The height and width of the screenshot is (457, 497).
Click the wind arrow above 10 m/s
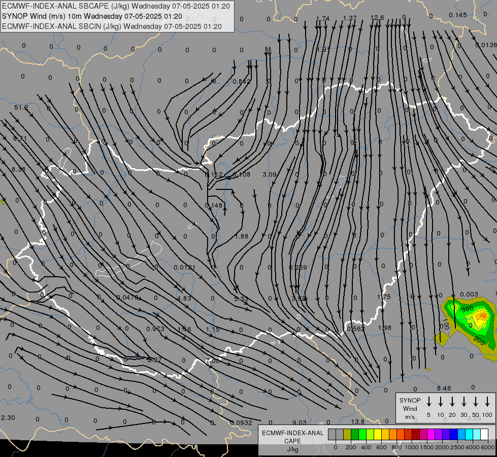(440, 402)
